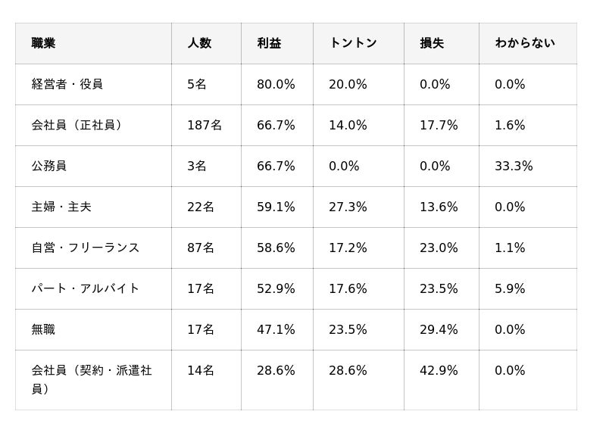Screen dimensions: 606x433
Task: Select the 187名 headcount cell
Action: pyautogui.click(x=205, y=125)
